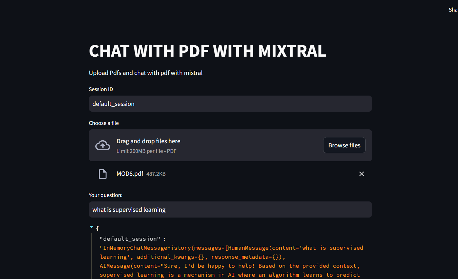
Task: Collapse the JSON output tree arrow
Action: click(x=92, y=227)
